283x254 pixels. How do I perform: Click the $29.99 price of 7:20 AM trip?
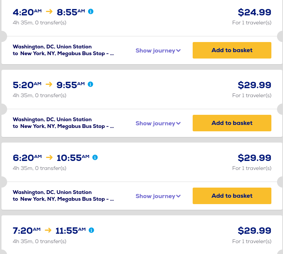pos(254,230)
